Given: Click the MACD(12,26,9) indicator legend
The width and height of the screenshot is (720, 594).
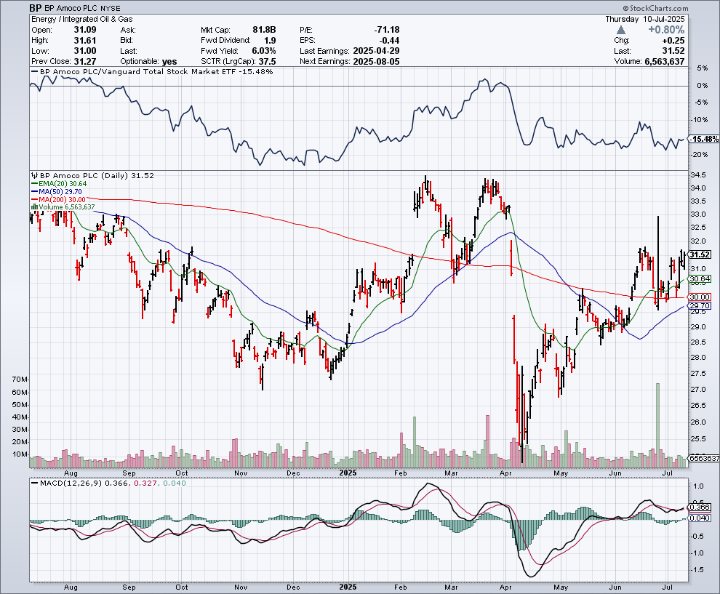Looking at the screenshot, I should pos(108,483).
